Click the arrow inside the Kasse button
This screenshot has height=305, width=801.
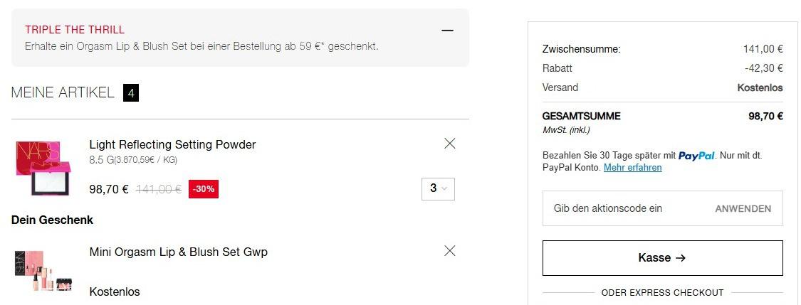(x=680, y=258)
